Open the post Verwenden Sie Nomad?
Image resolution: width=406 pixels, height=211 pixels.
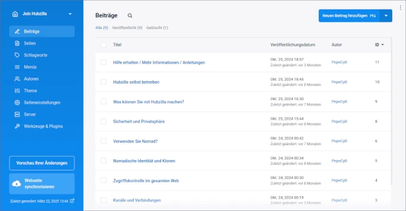coord(135,141)
